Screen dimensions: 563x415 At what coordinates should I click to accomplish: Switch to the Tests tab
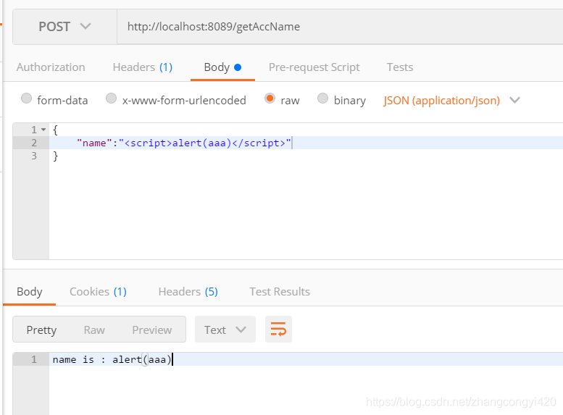[x=399, y=67]
